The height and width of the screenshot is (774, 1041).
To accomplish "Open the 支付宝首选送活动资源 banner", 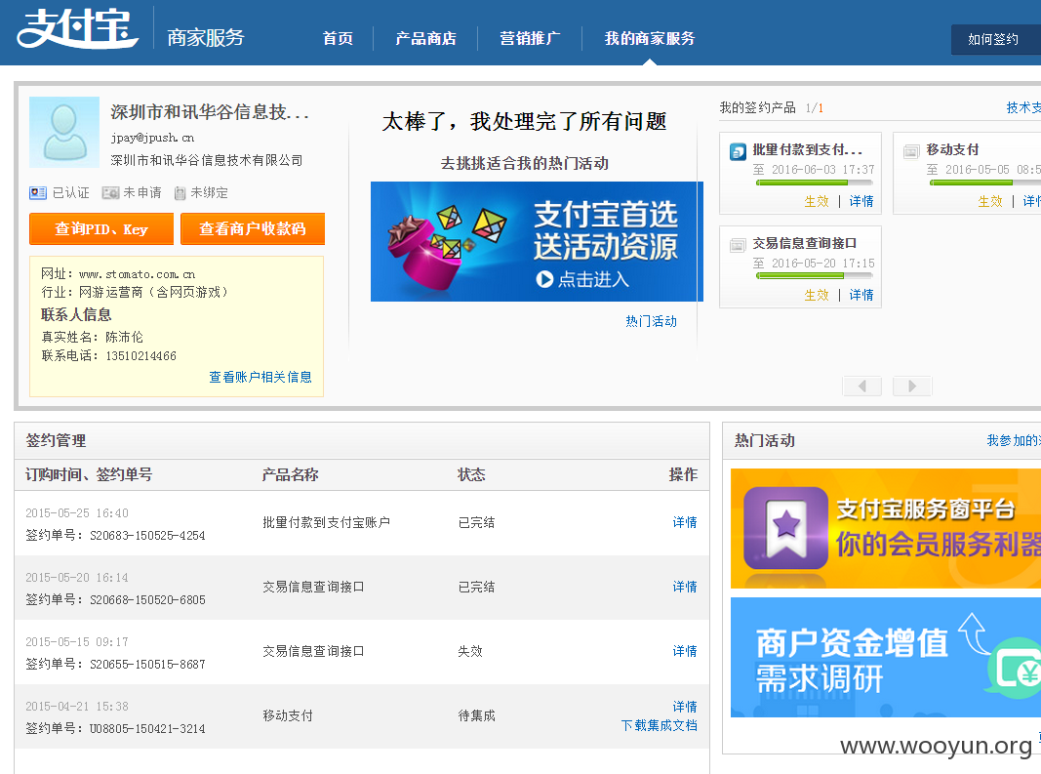I will click(537, 241).
